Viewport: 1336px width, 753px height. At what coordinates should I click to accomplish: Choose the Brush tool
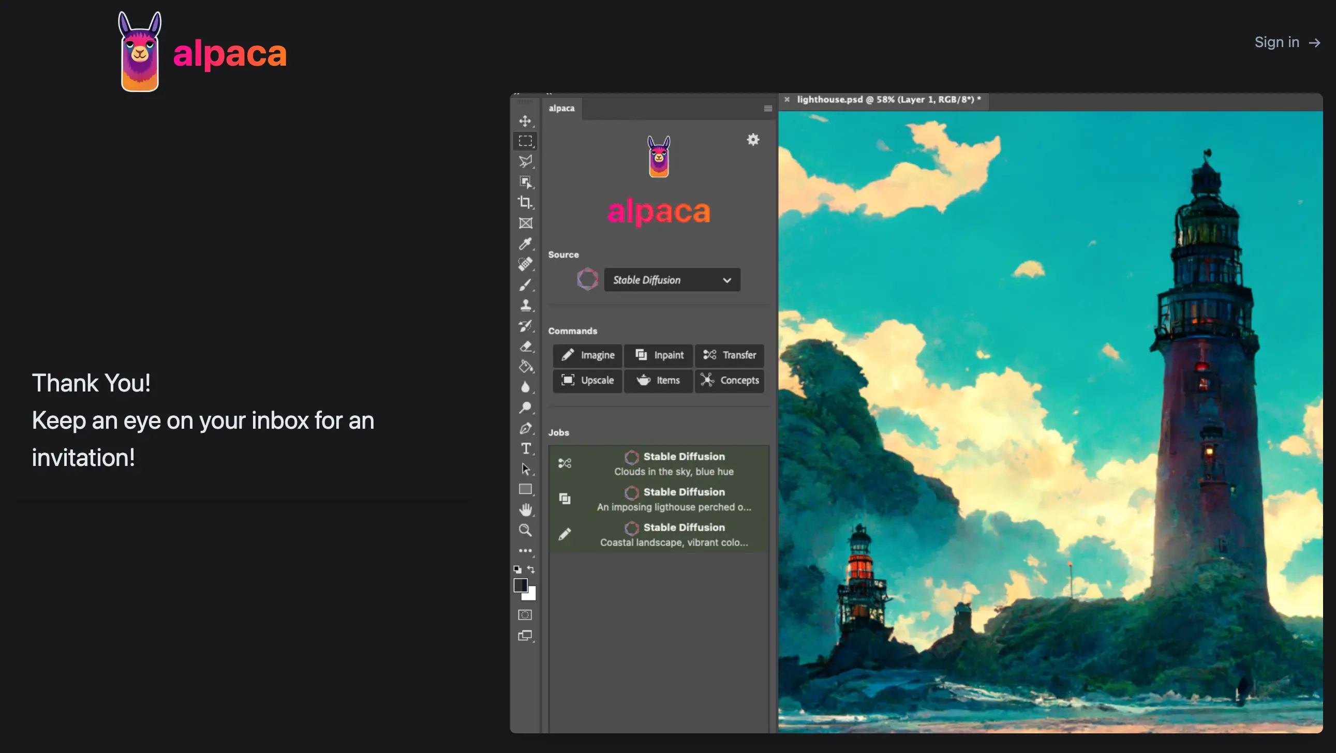(x=525, y=285)
